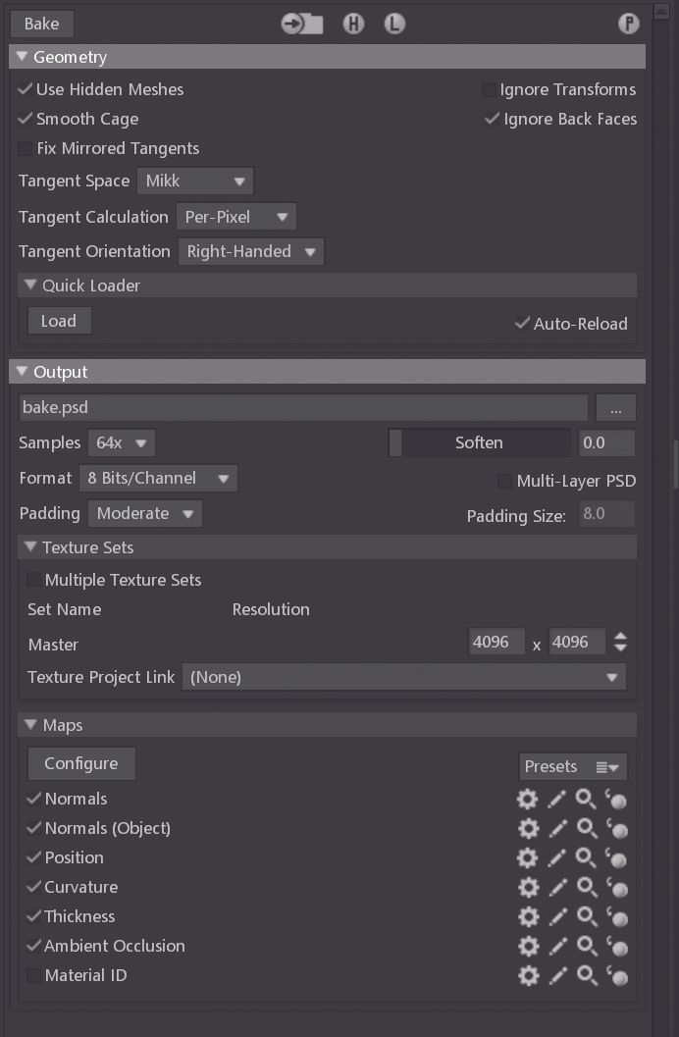Image resolution: width=679 pixels, height=1037 pixels.
Task: Select the pencil edit icon for Curvature
Action: click(556, 887)
